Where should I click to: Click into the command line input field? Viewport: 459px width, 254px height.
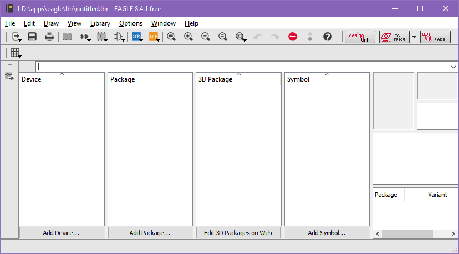pyautogui.click(x=244, y=67)
